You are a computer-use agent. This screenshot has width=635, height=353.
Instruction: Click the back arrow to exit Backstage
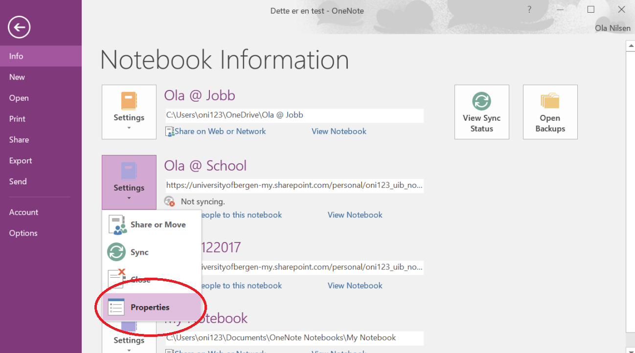coord(19,27)
